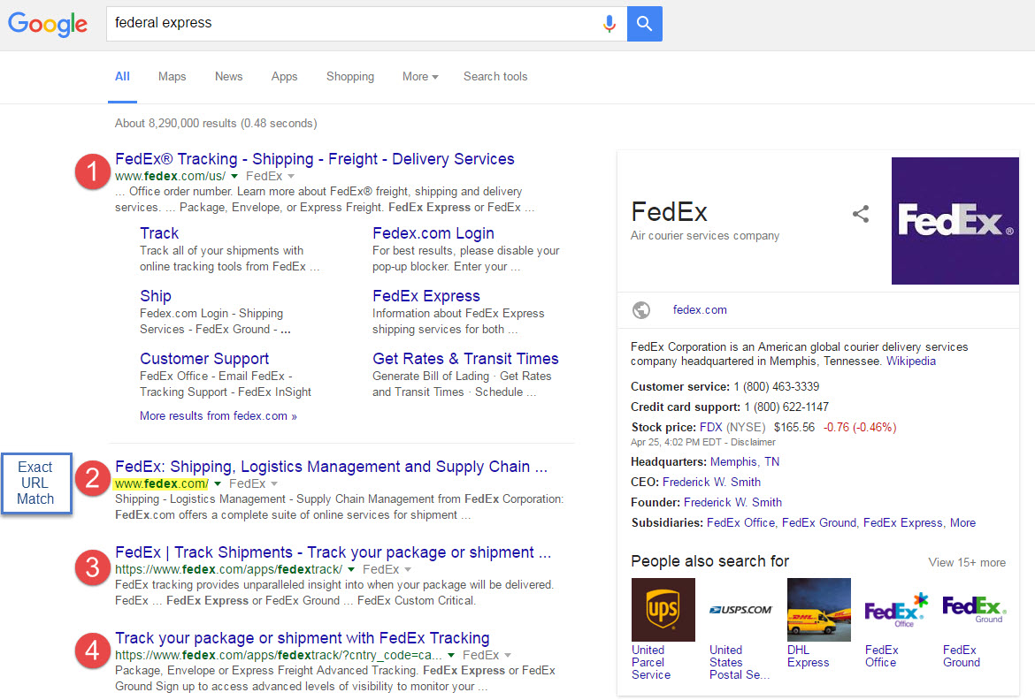The width and height of the screenshot is (1035, 700).
Task: Open the USPS.com logo thumbnail
Action: pyautogui.click(x=740, y=610)
